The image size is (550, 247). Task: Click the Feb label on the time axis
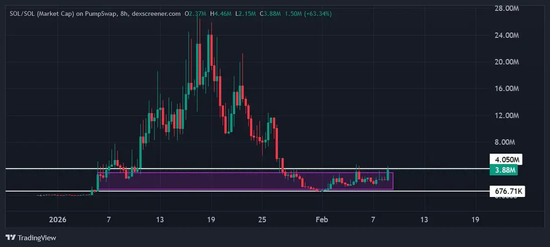pos(322,220)
